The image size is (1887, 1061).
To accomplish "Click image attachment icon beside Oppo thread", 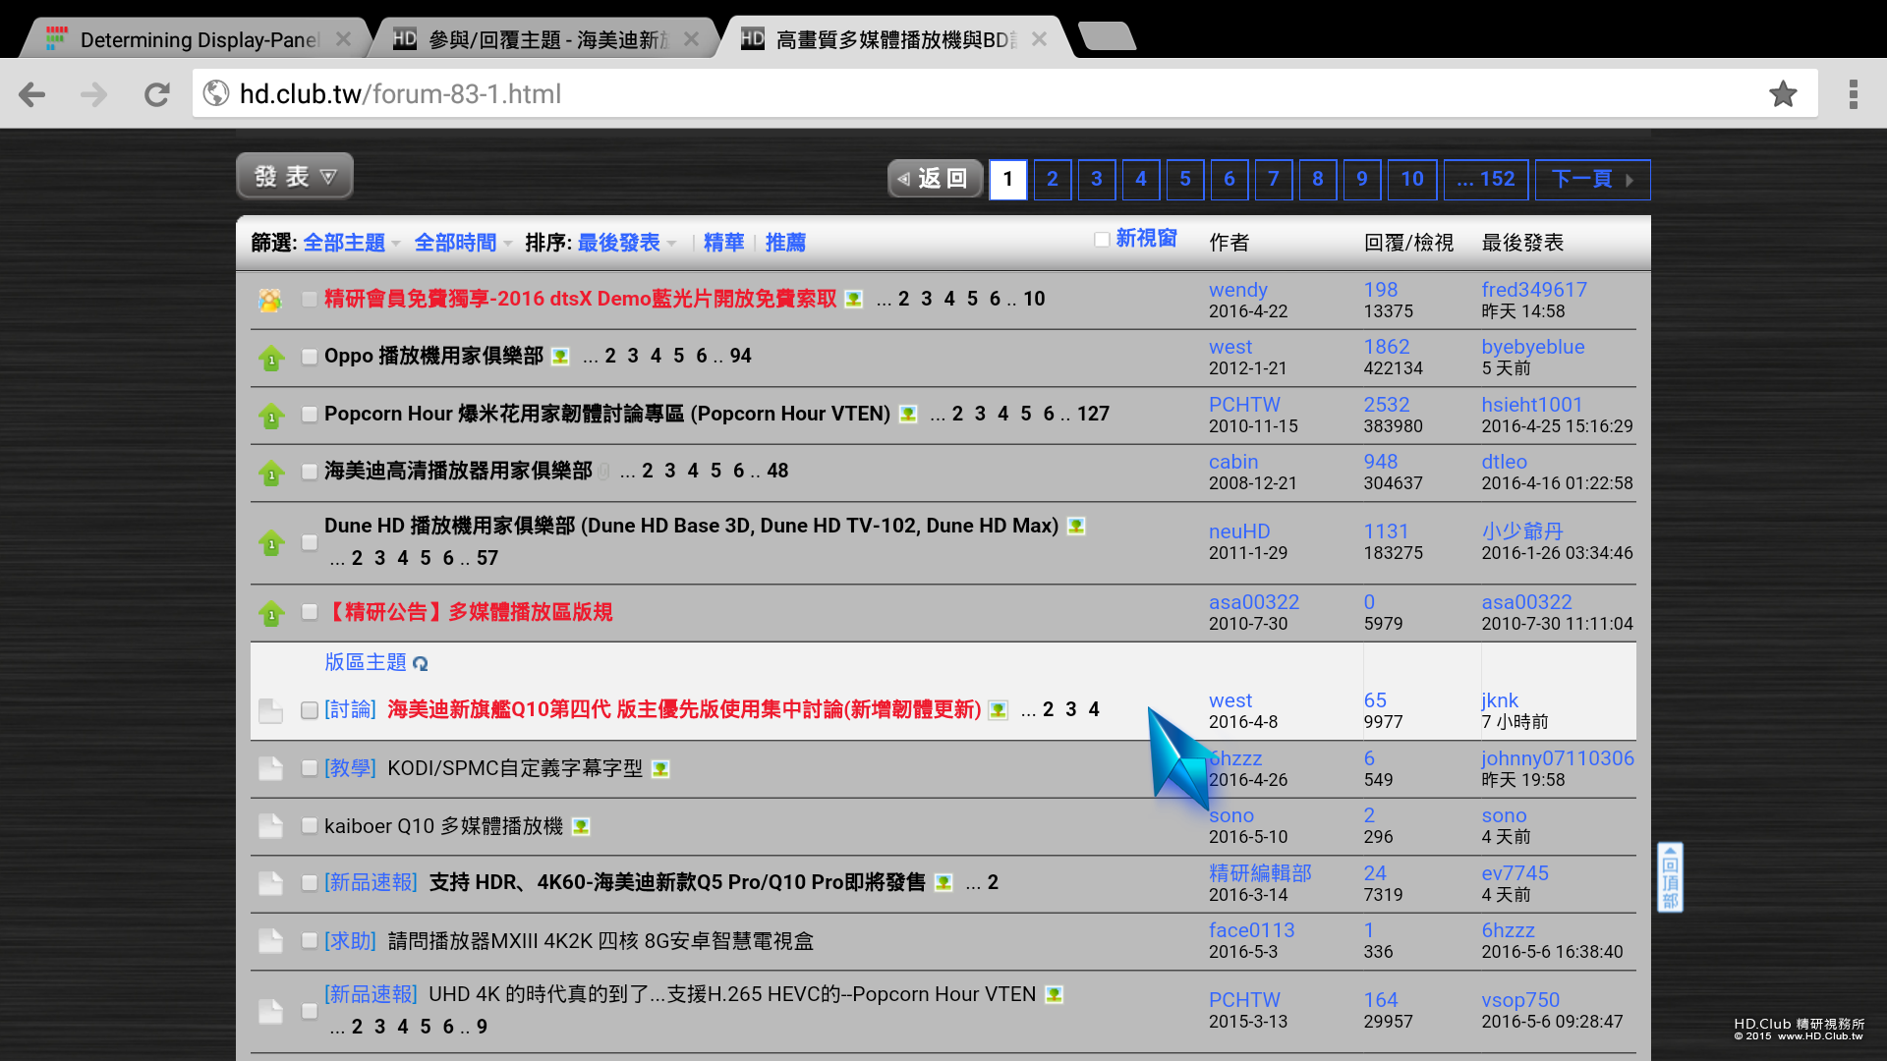I will [x=560, y=357].
